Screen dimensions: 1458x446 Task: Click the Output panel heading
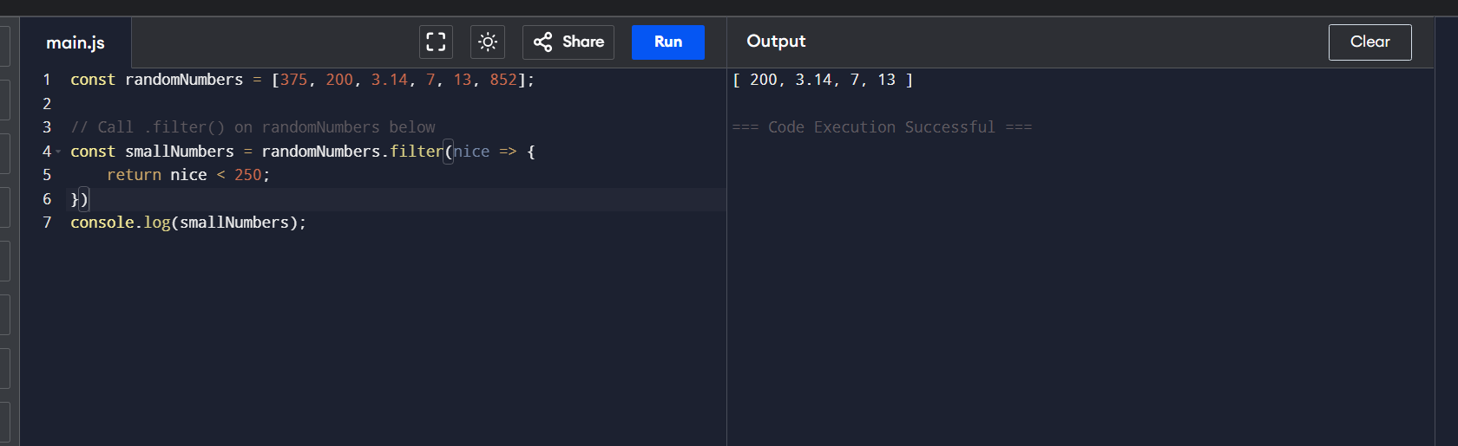click(776, 42)
